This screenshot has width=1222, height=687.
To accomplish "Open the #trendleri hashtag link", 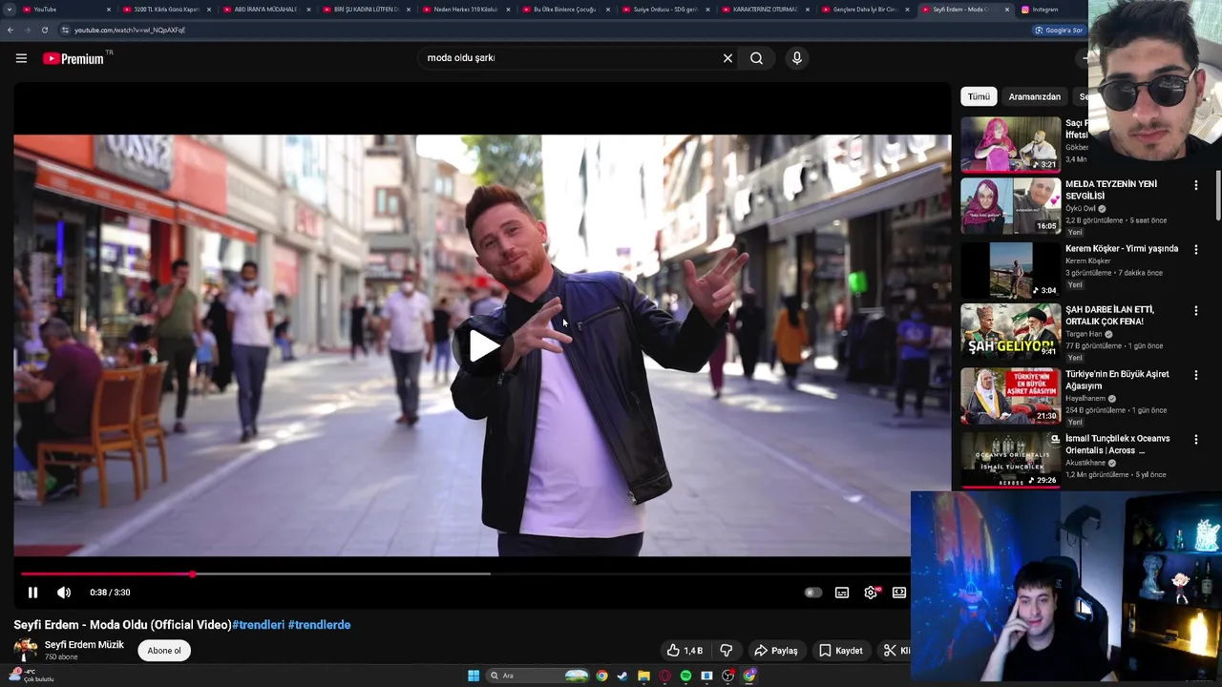I will [259, 625].
